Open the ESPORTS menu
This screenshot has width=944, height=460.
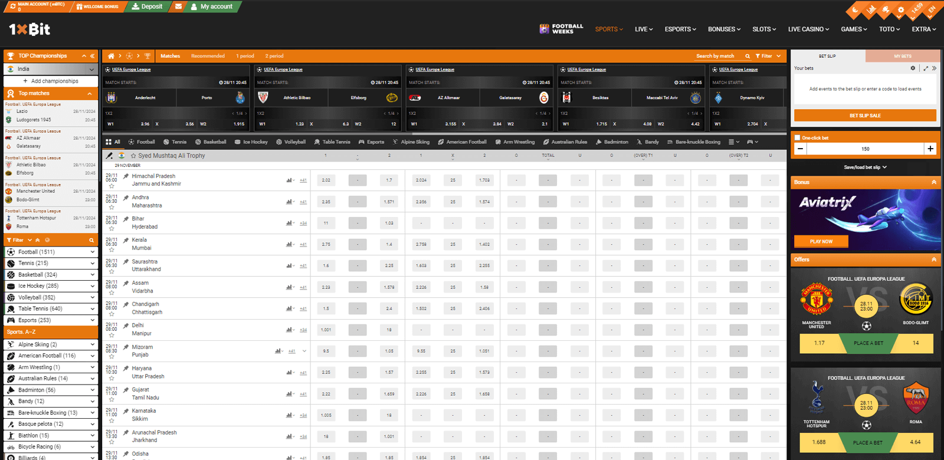coord(680,29)
